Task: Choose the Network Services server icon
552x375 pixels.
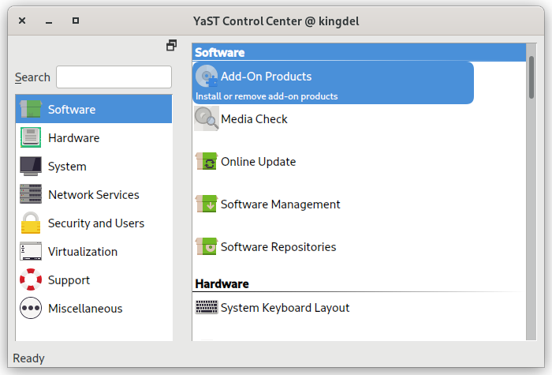Action: 31,194
